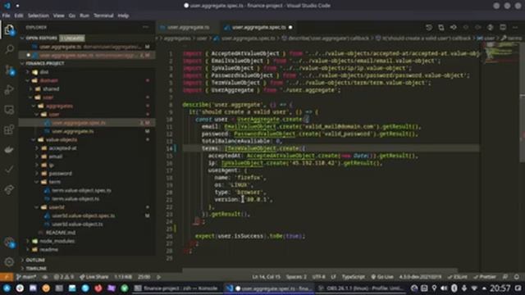Click the Split Editor icon in editor toolbar
Image resolution: width=525 pixels, height=295 pixels.
[503, 27]
